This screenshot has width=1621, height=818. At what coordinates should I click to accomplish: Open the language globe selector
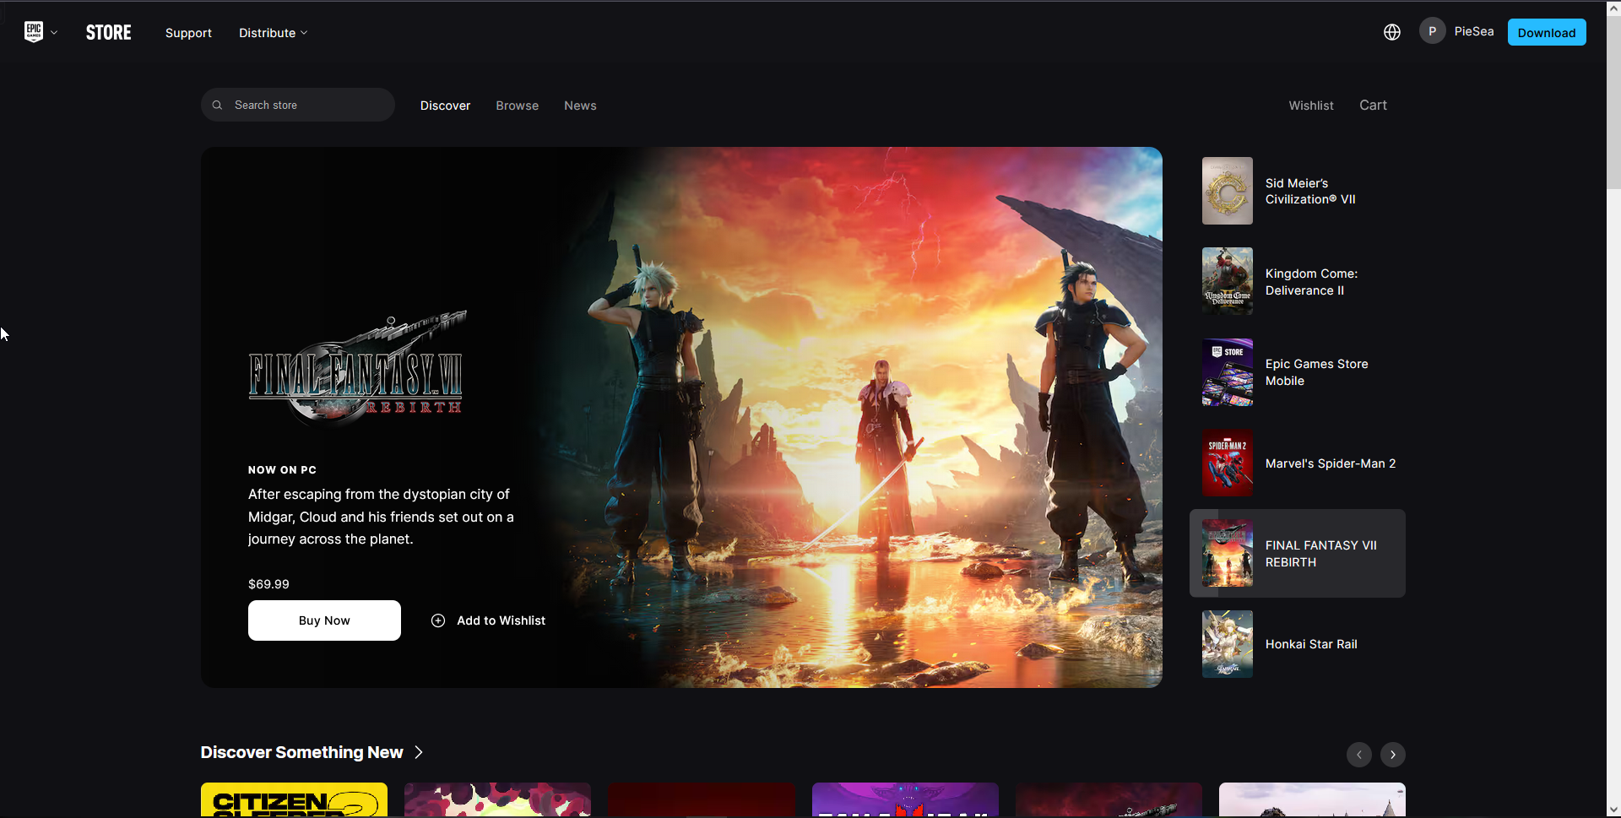(x=1392, y=32)
